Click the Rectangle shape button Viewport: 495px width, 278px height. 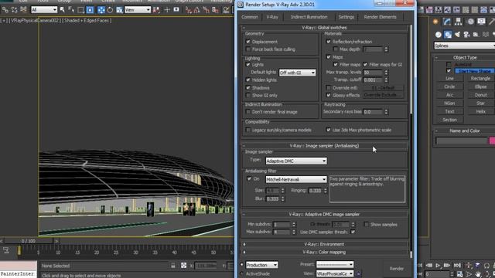pyautogui.click(x=480, y=79)
